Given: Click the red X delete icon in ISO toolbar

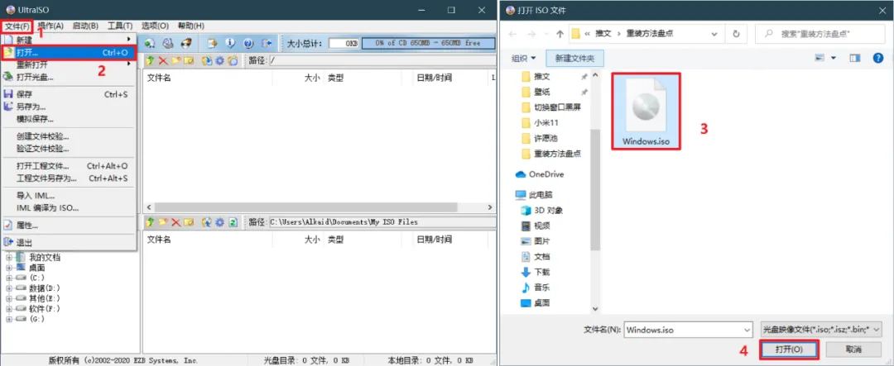Looking at the screenshot, I should click(x=163, y=61).
